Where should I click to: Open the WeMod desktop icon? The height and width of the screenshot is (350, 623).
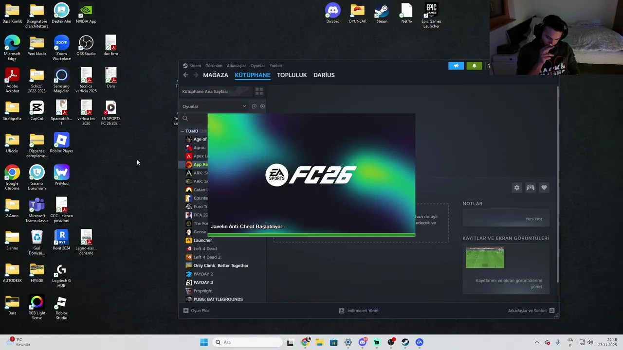[61, 175]
